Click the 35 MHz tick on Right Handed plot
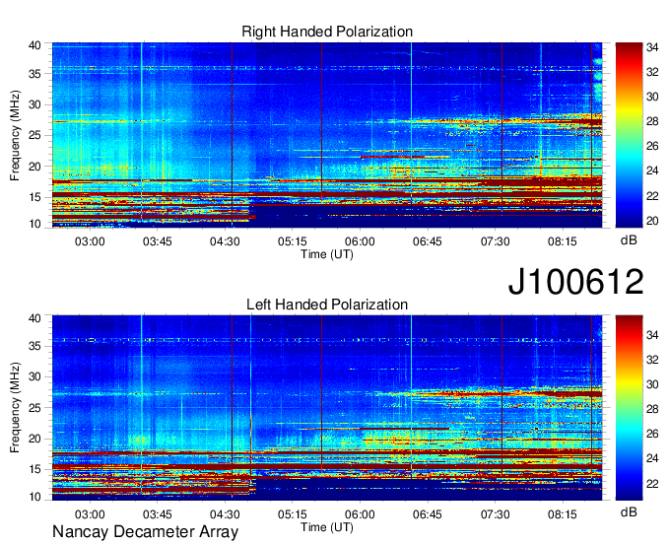Image resolution: width=670 pixels, height=544 pixels. (34, 74)
